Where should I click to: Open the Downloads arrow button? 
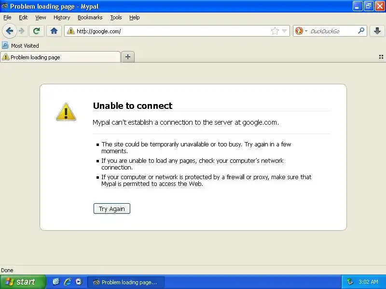click(377, 31)
